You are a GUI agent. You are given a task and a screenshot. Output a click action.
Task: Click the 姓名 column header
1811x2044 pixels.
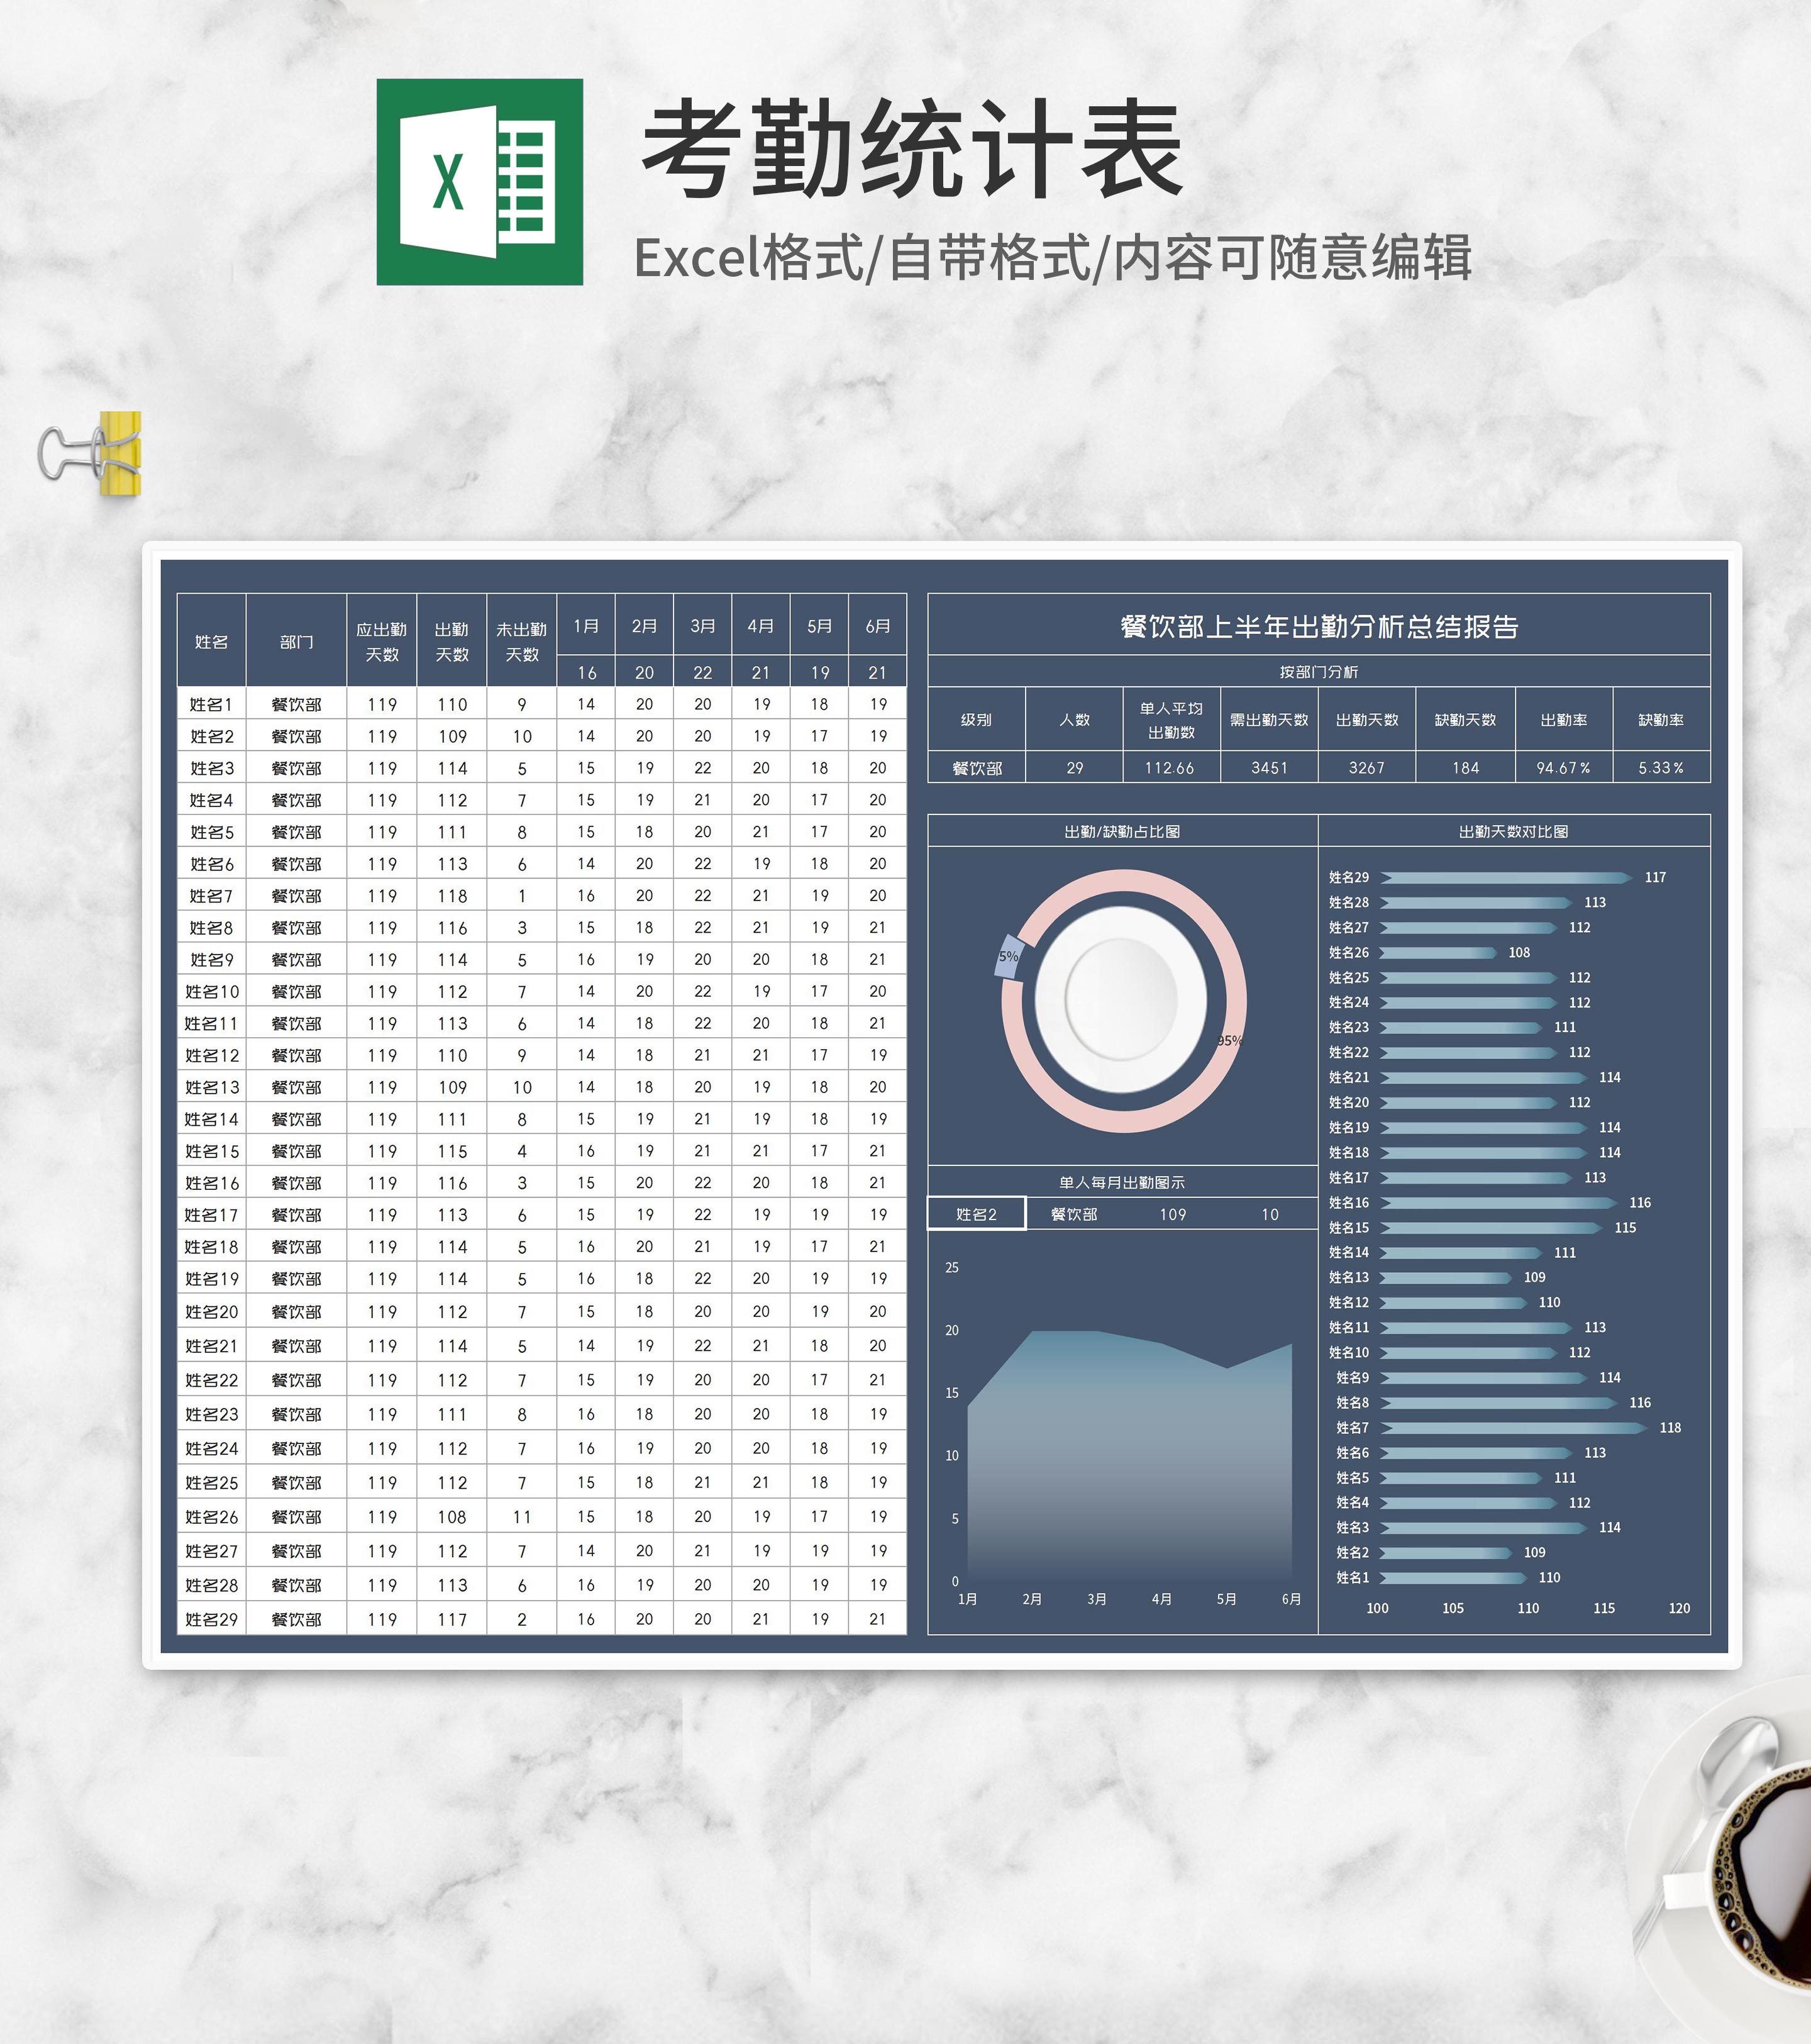211,641
